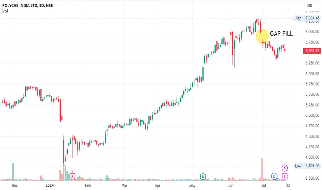Select the GAP FILL text annotation
Viewport: 322px width, 190px height.
281,34
